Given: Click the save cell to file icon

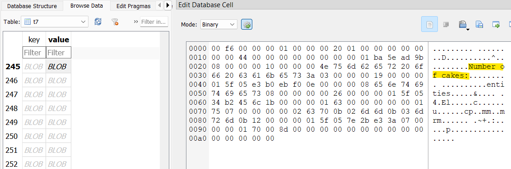Looking at the screenshot, I should (x=479, y=24).
